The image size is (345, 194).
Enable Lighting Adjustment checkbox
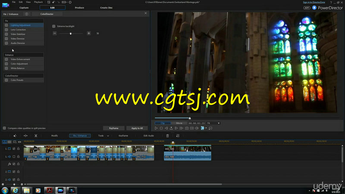(x=6, y=25)
